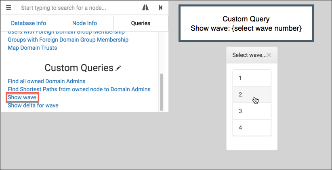Focus the node search field
This screenshot has height=170, width=332.
(x=77, y=8)
